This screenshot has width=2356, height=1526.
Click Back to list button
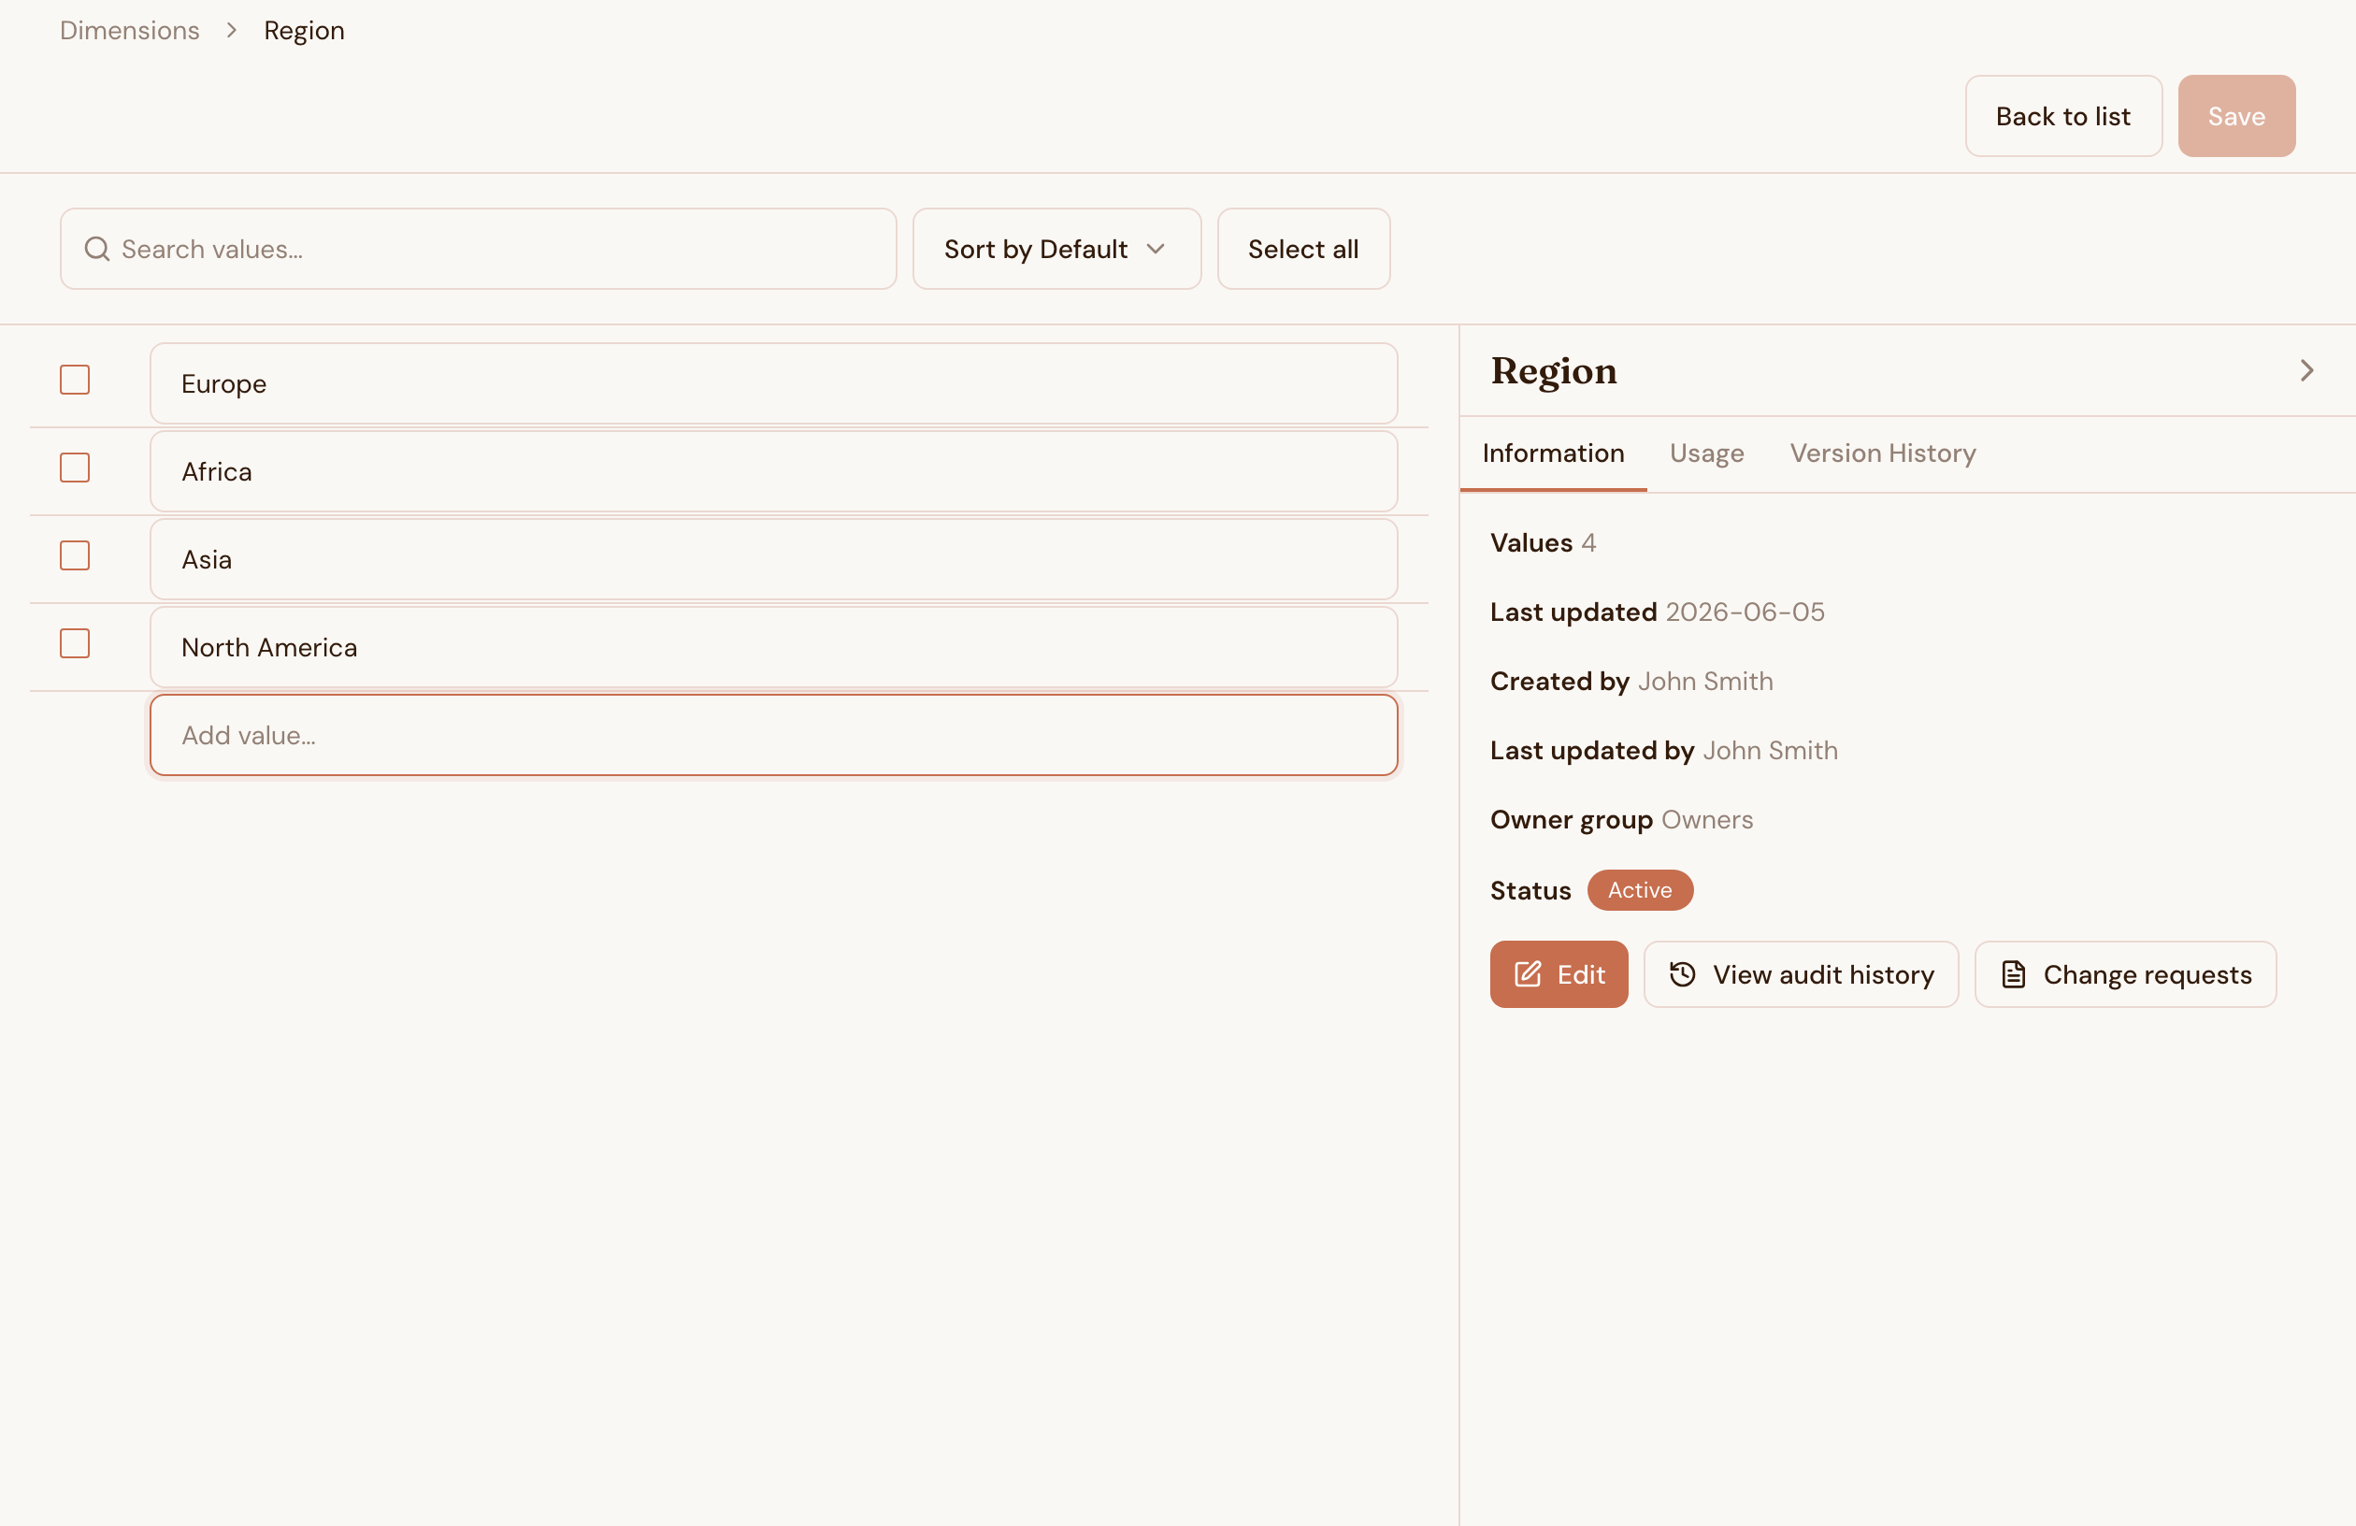click(x=2063, y=116)
